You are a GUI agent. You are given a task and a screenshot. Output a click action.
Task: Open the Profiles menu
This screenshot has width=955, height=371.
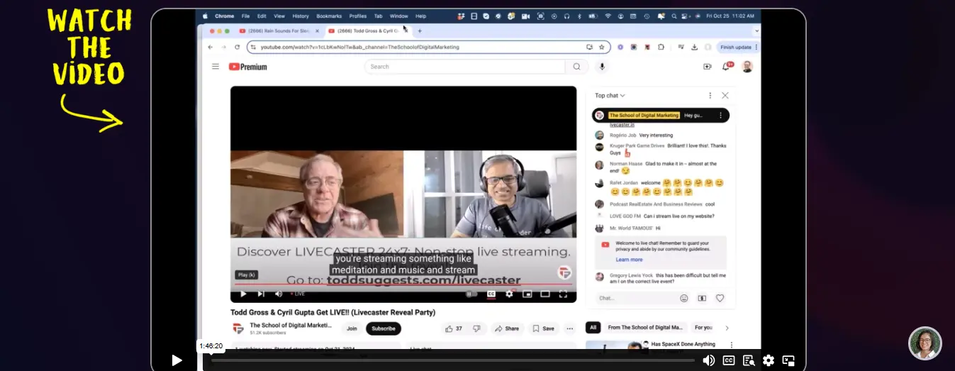point(358,16)
